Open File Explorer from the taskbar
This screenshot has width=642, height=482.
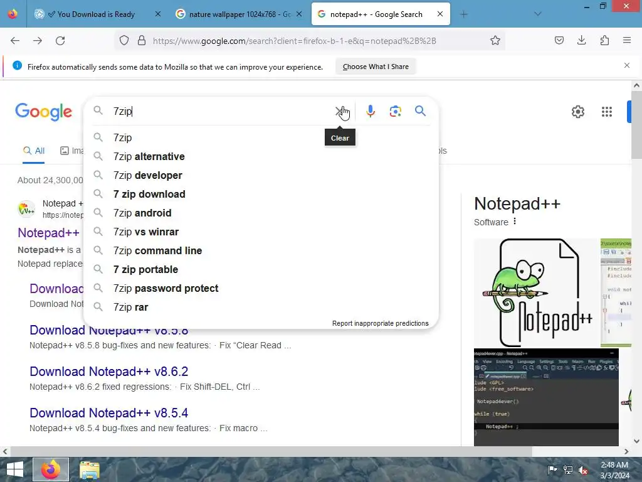pos(89,470)
